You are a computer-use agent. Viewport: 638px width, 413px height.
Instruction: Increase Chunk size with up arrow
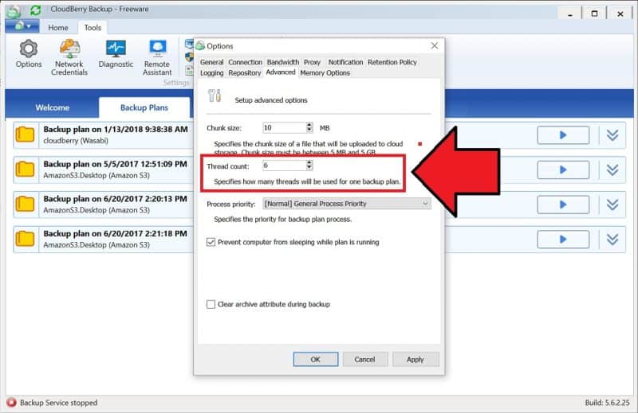(309, 125)
